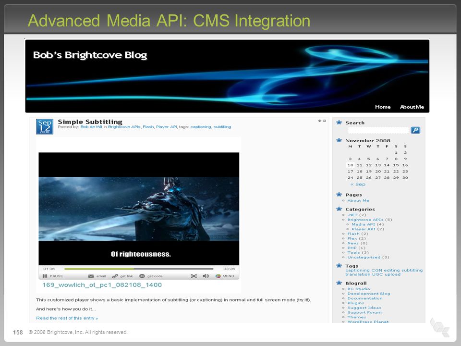Open Development Blog blogroll link
The height and width of the screenshot is (346, 461).
pos(369,294)
